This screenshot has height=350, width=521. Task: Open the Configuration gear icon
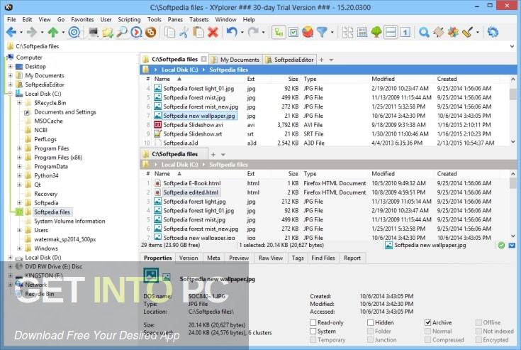(493, 32)
